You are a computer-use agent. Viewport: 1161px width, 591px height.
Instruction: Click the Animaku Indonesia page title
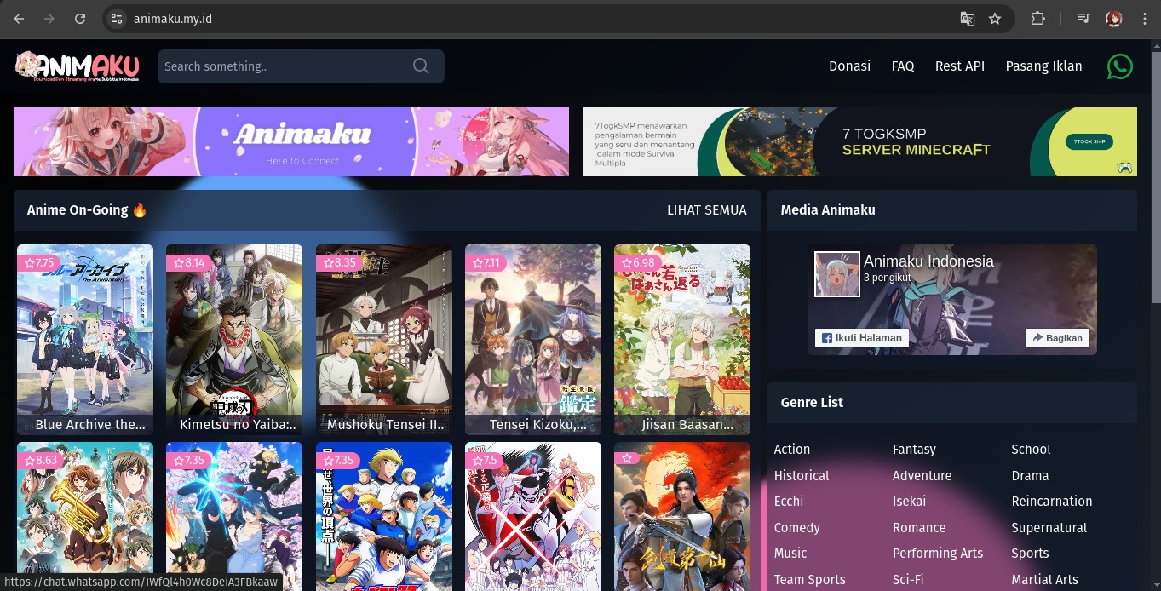[x=928, y=261]
